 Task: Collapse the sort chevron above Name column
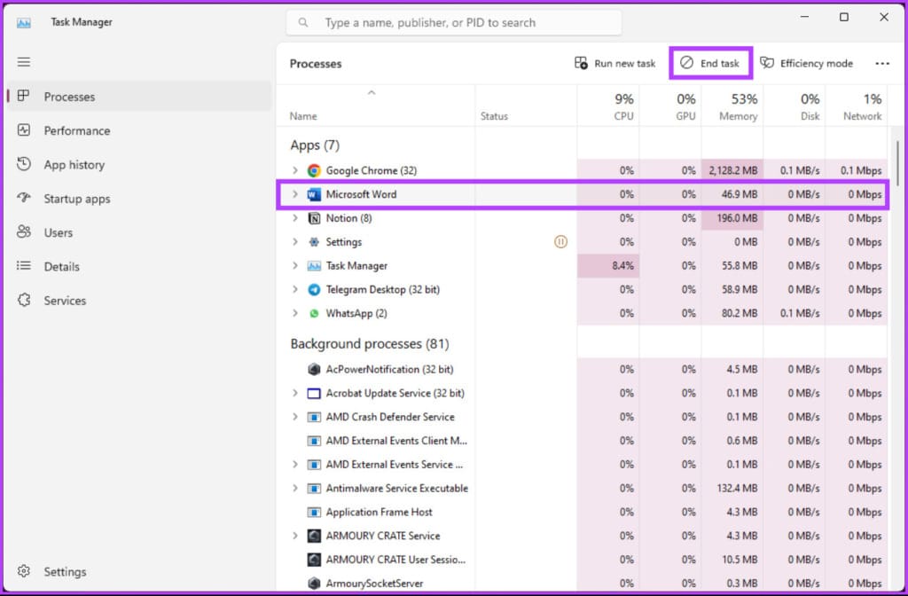372,92
